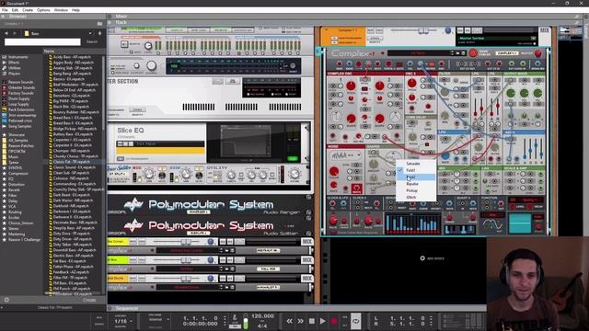
Task: Choose Glitch in the shaper mode menu
Action: click(416, 198)
